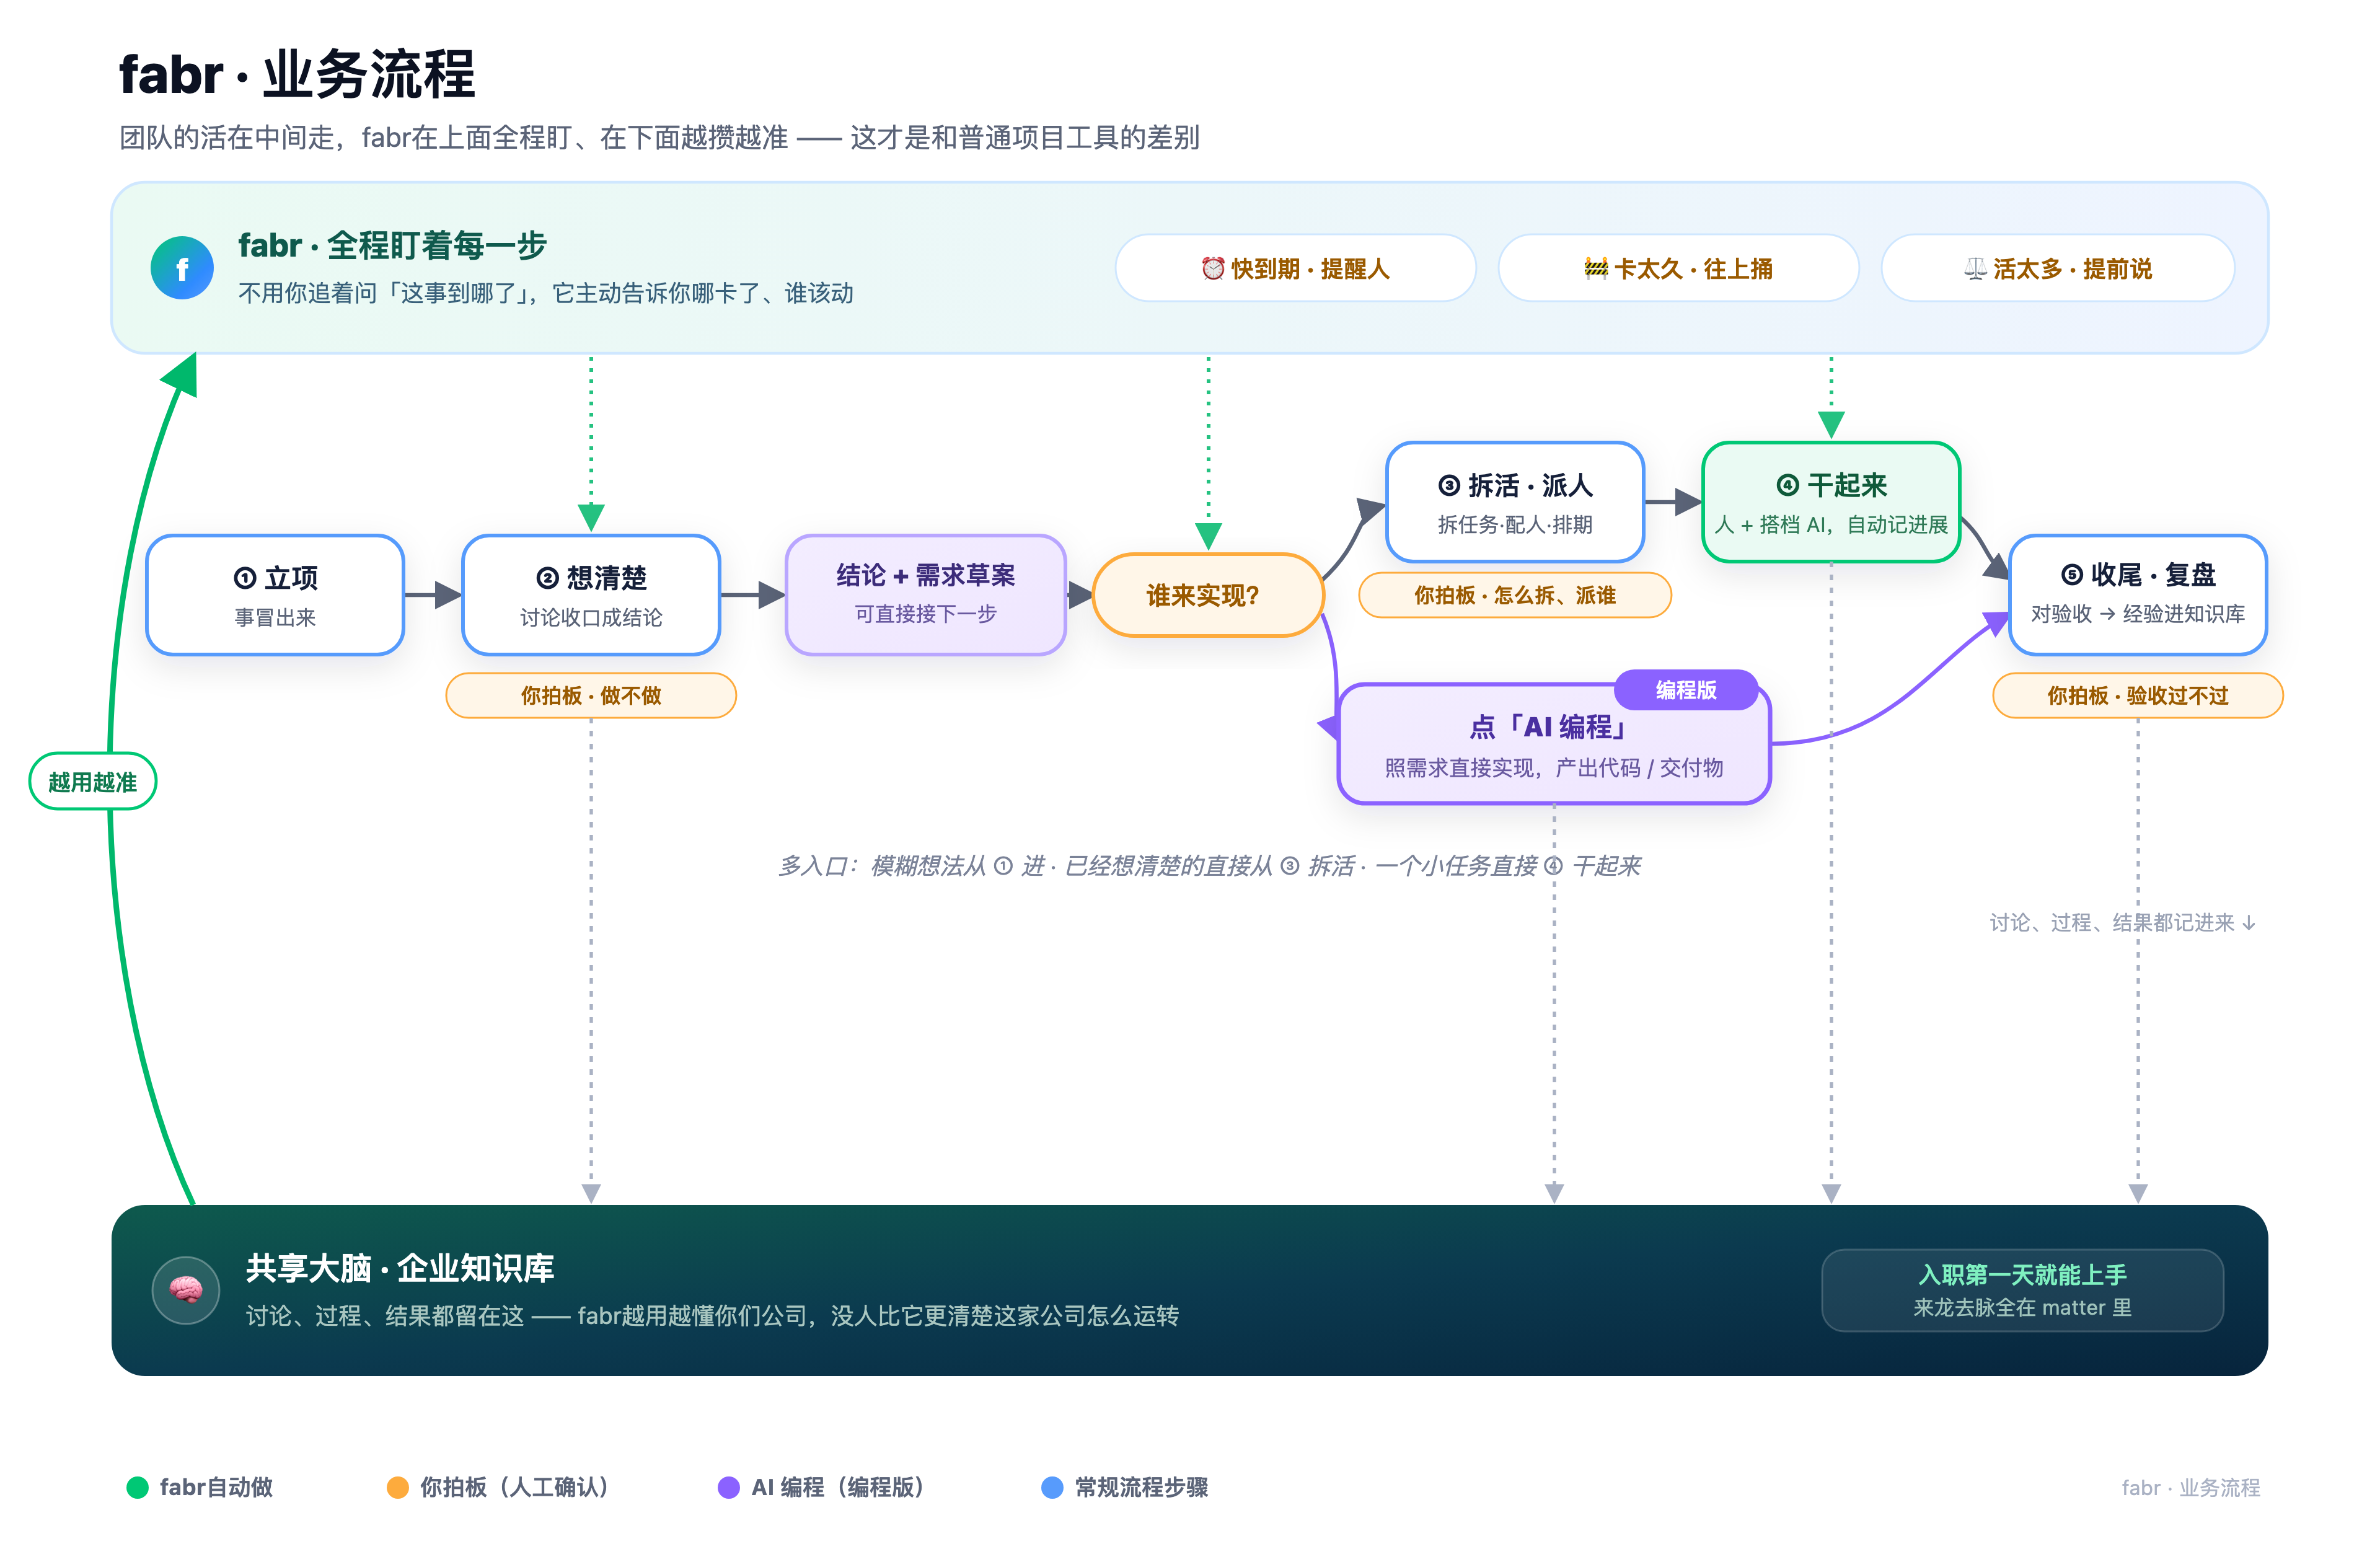The image size is (2380, 1562).
Task: Click the scales icon before 活太多
Action: pos(1975,268)
